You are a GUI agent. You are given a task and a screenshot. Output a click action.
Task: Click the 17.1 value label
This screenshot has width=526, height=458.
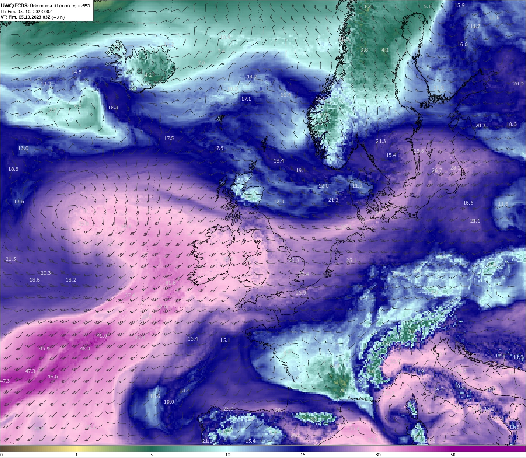(246, 99)
